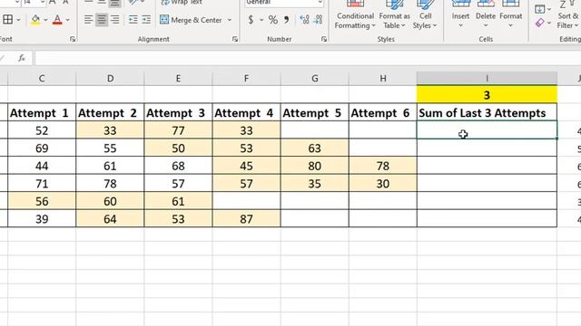The image size is (581, 326).
Task: Select column H header
Action: coord(383,79)
